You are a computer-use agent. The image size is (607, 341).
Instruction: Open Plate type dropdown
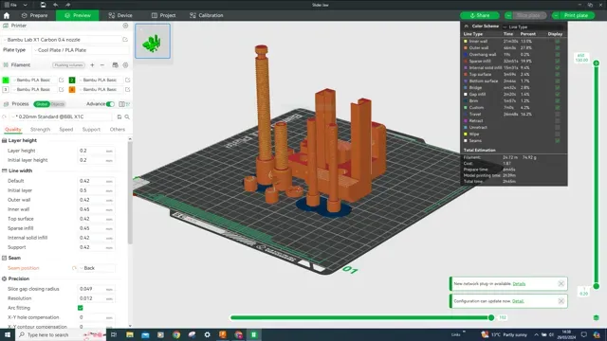(x=81, y=50)
